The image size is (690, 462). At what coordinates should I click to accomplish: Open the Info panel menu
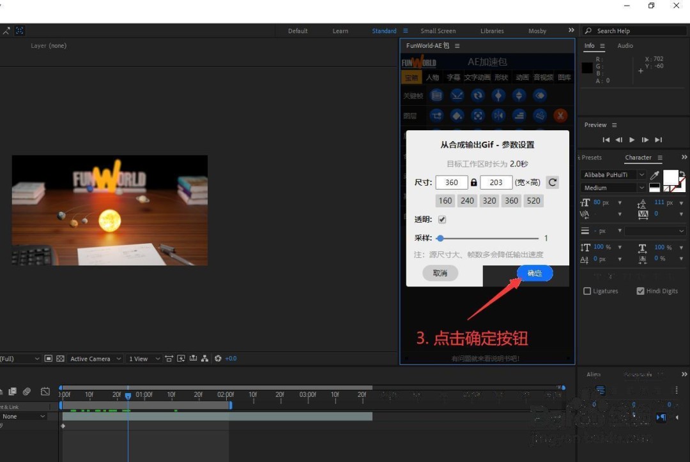[602, 46]
